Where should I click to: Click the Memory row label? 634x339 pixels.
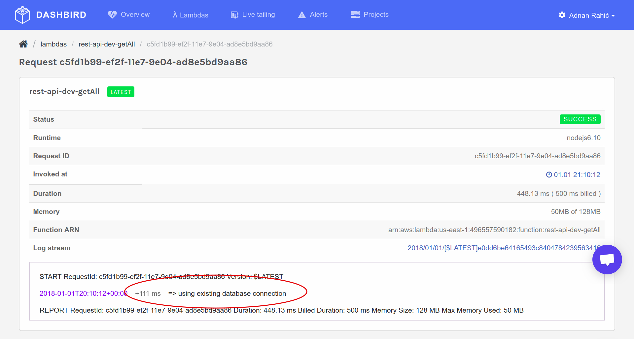pyautogui.click(x=46, y=212)
